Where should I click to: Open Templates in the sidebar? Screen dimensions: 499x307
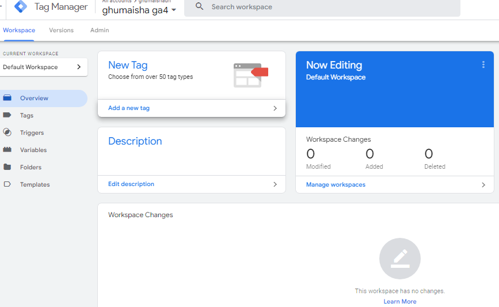pyautogui.click(x=43, y=184)
